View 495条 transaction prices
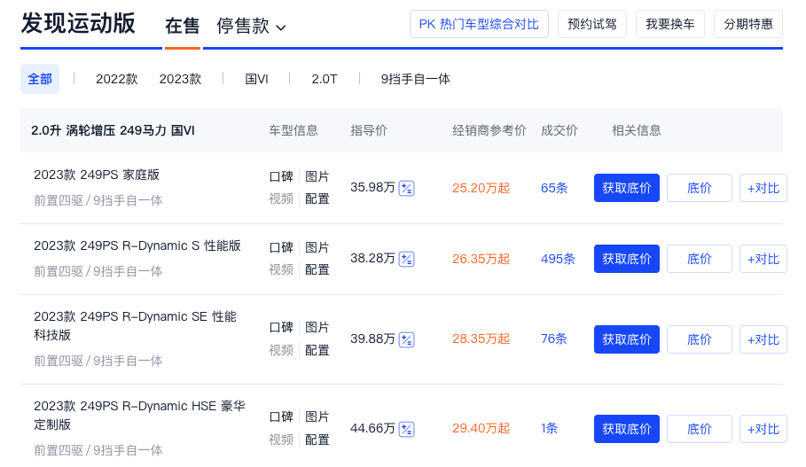This screenshot has height=467, width=806. pos(558,259)
